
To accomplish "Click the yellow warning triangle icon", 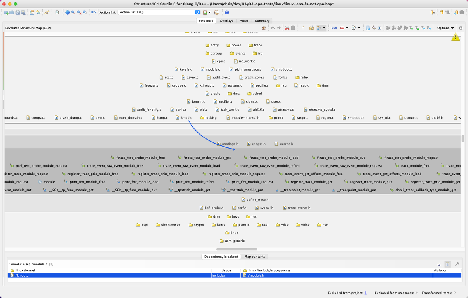I will 456,37.
